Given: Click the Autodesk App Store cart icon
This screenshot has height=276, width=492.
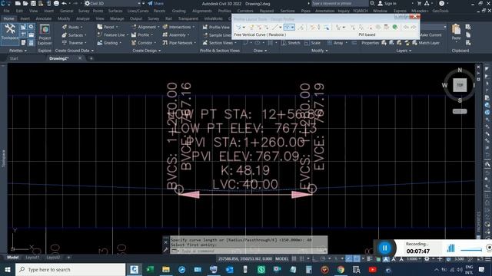Looking at the screenshot, I should [x=419, y=3].
